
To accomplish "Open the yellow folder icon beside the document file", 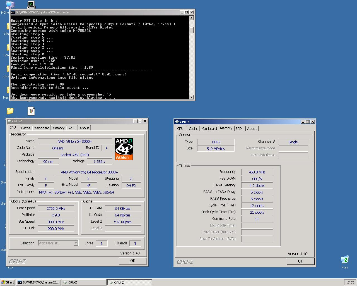I will point(10,111).
